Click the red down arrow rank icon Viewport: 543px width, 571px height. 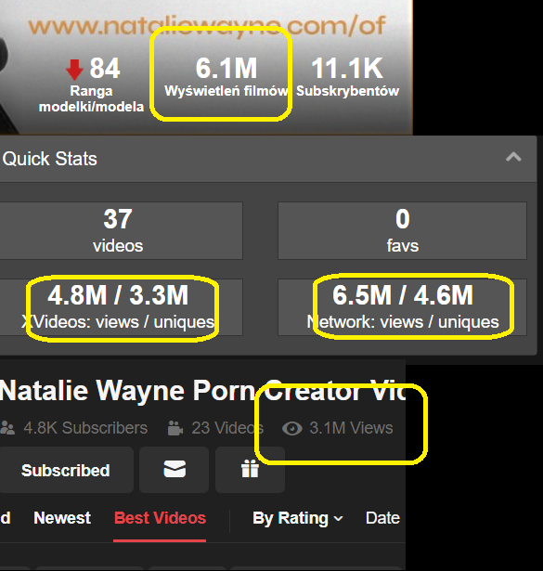click(74, 70)
